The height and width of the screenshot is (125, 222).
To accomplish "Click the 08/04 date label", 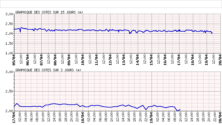I will tap(55, 60).
